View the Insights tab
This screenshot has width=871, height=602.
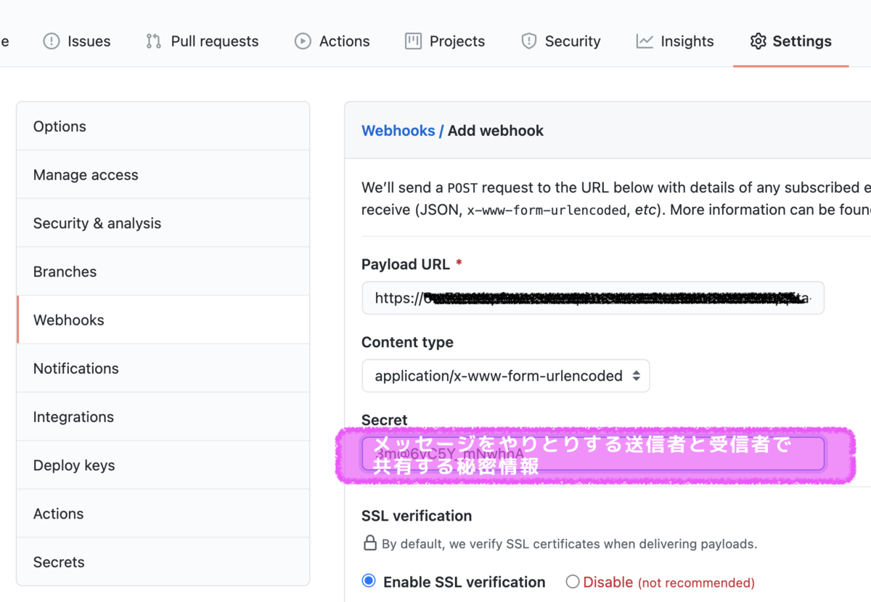coord(675,41)
